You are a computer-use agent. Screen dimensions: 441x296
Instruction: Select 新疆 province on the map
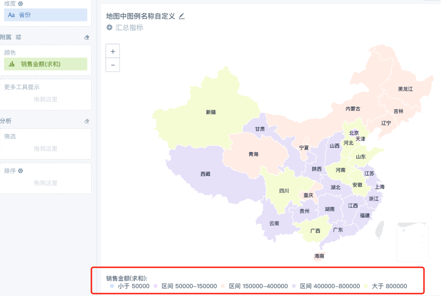pyautogui.click(x=211, y=112)
